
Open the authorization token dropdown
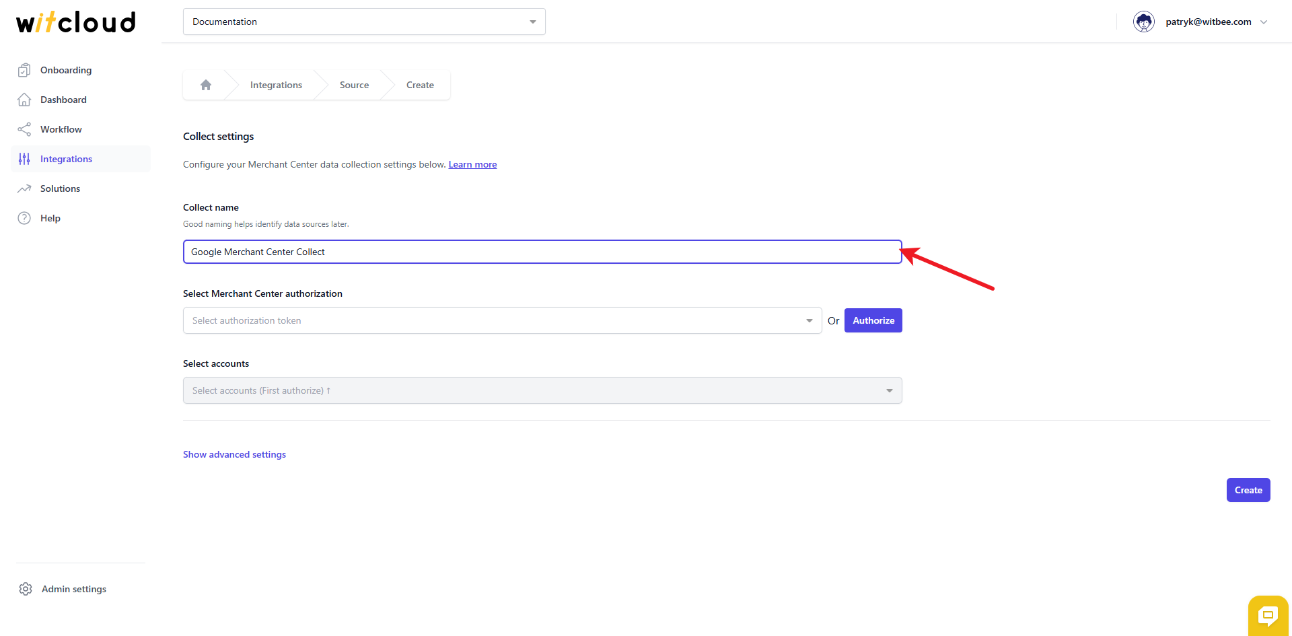pos(502,320)
